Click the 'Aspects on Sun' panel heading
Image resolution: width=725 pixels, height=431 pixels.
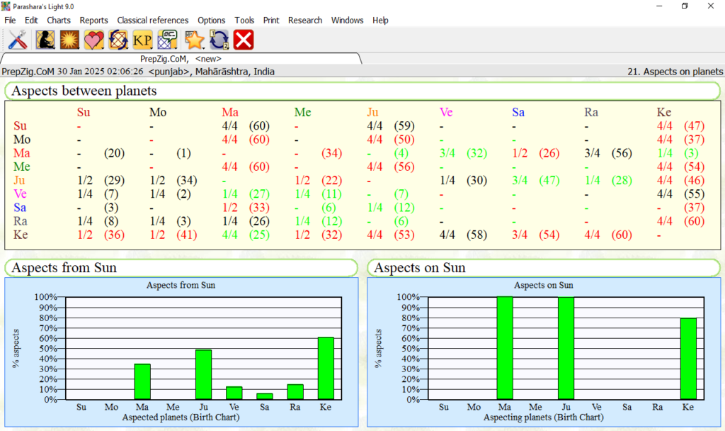[x=419, y=267]
